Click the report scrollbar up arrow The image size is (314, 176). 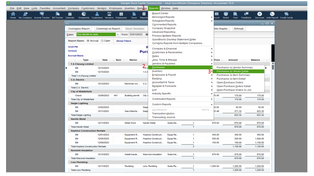pyautogui.click(x=273, y=63)
